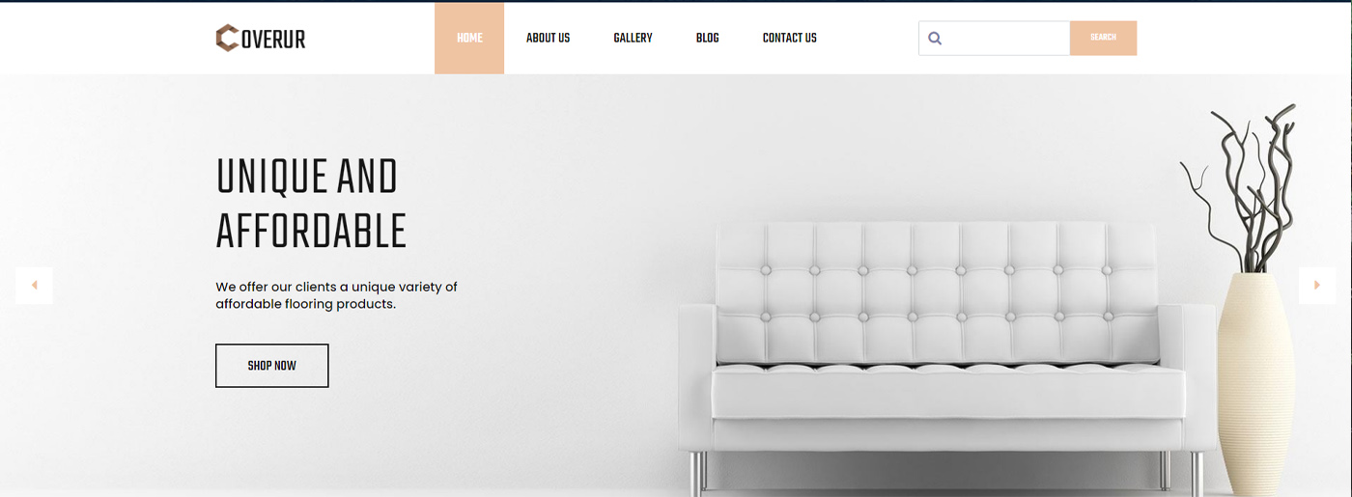Go to the previous slide arrow
This screenshot has height=497, width=1352.
click(x=34, y=286)
